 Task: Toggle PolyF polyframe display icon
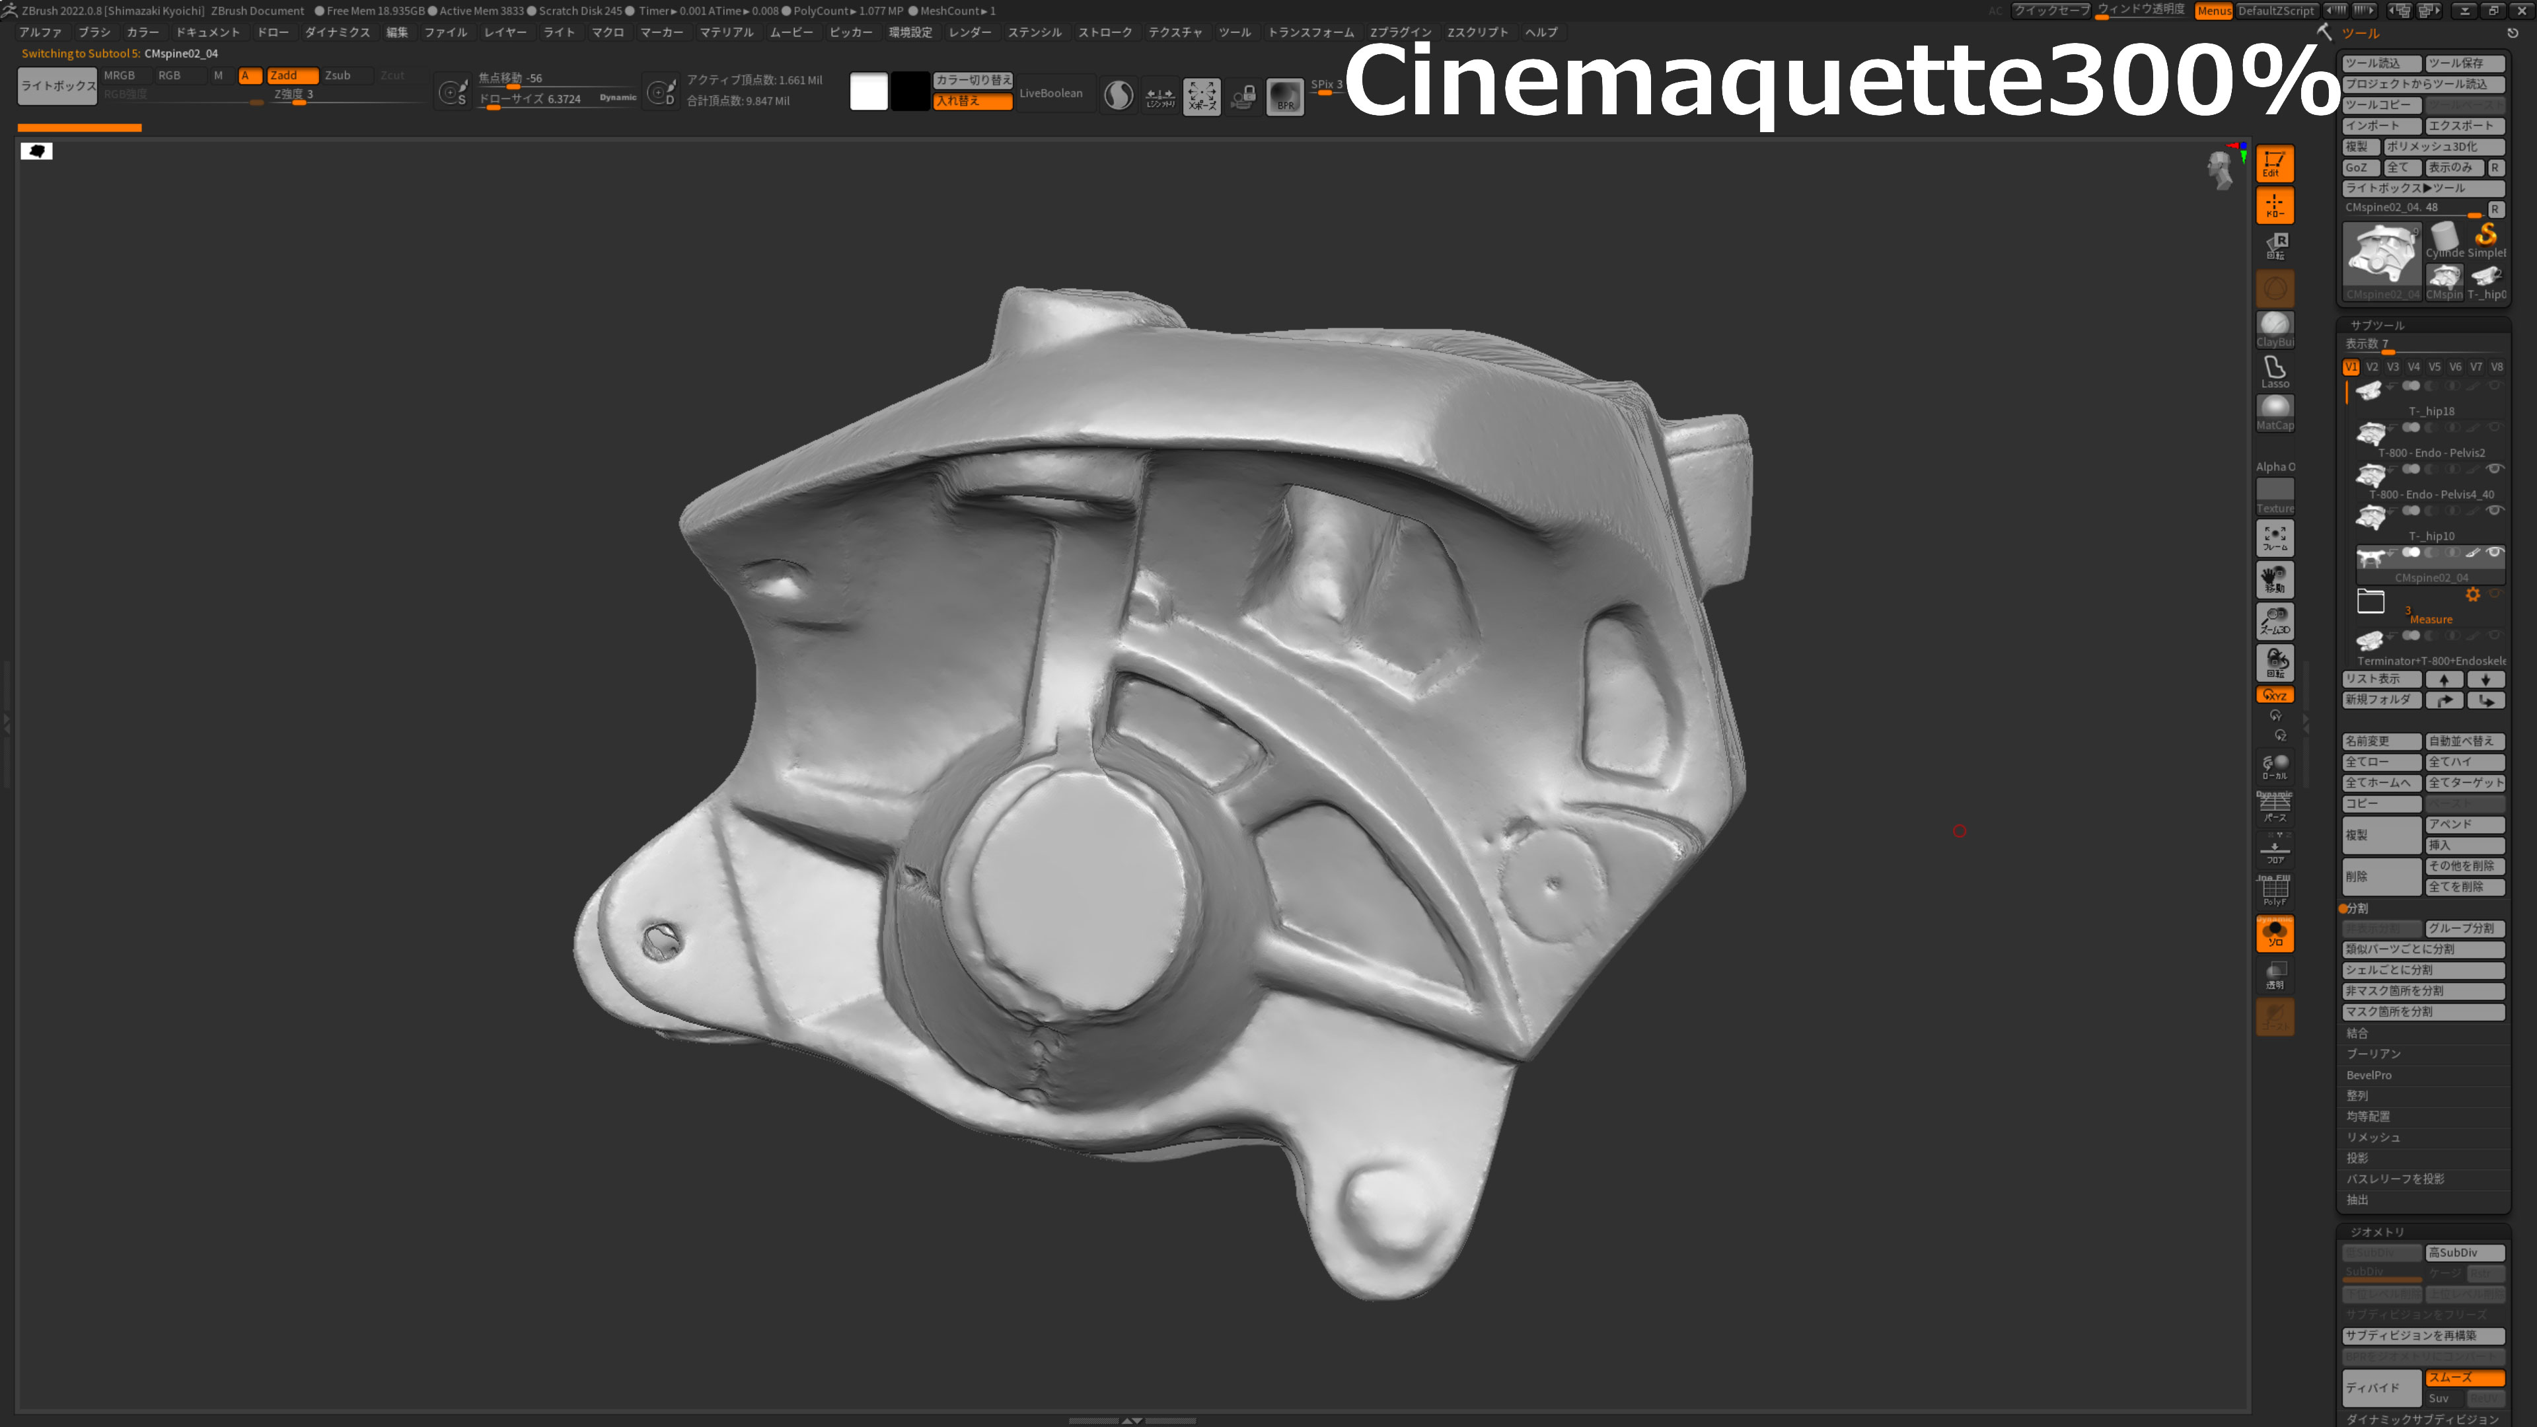point(2274,891)
